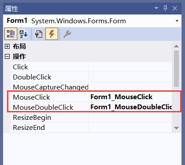
Task: Click the Form1_MouseClick handler value field
Action: pyautogui.click(x=130, y=97)
